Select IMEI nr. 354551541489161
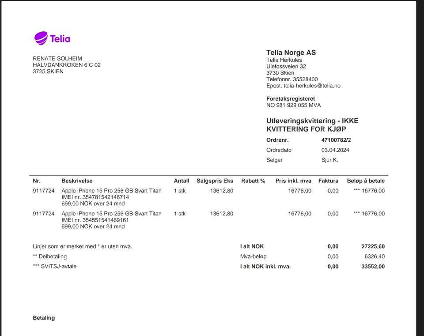This screenshot has height=336, width=424. 95,220
